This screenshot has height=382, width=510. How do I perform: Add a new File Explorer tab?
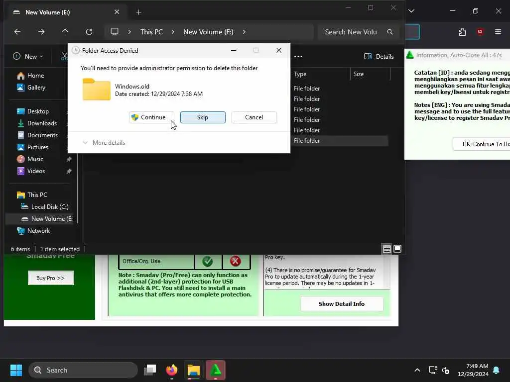tap(138, 12)
